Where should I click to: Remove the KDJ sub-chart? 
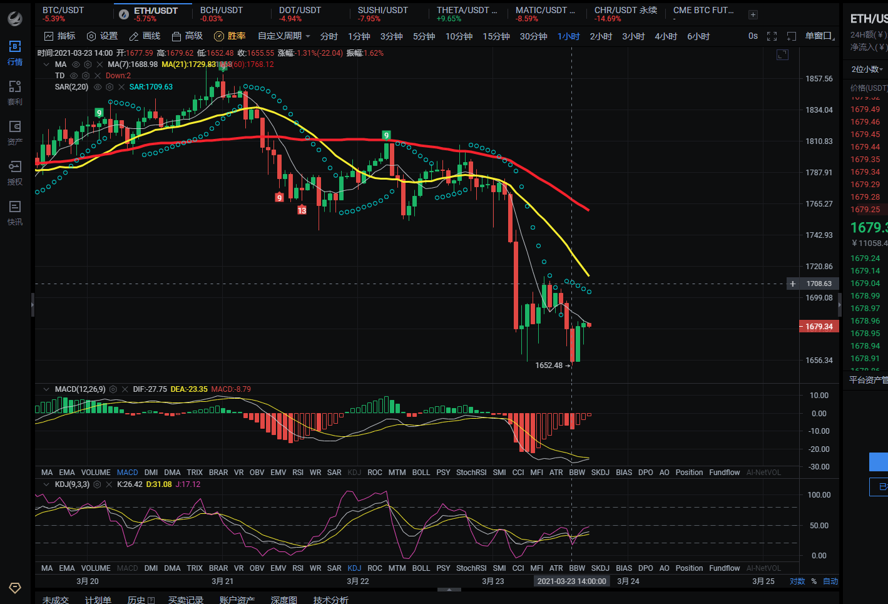point(109,484)
